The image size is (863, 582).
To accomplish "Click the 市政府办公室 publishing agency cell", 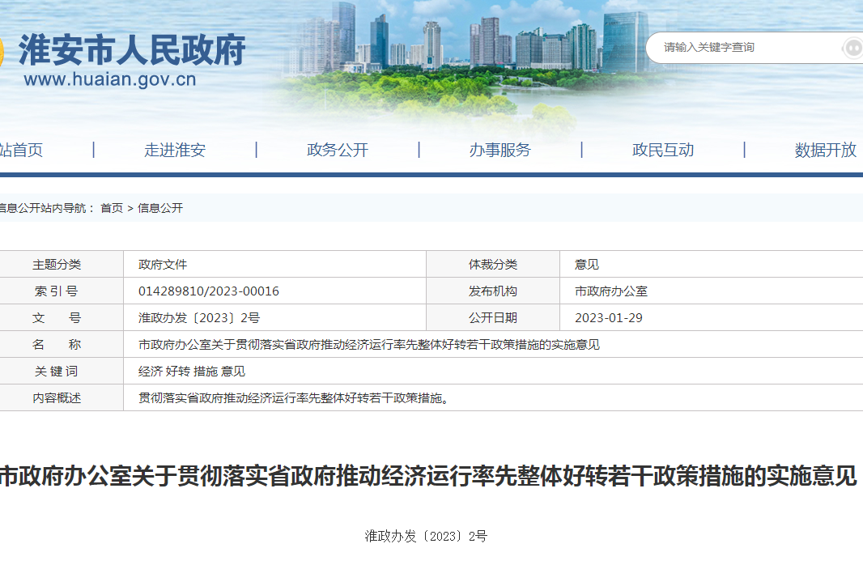I will [x=611, y=291].
